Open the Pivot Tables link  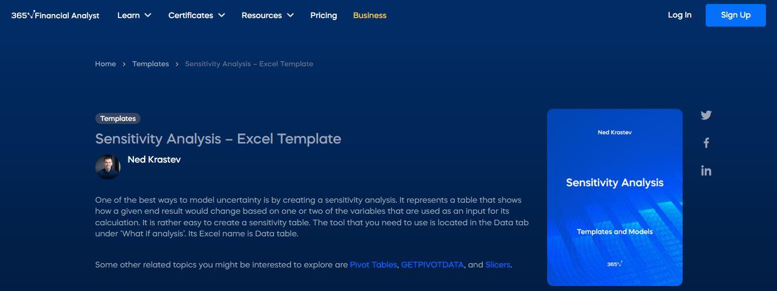[x=373, y=264]
